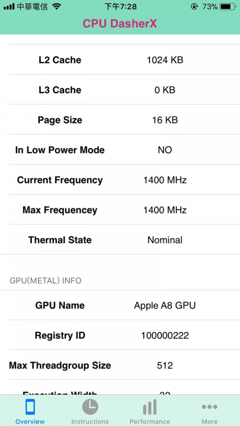Tap the Instructions clock icon

pyautogui.click(x=90, y=407)
